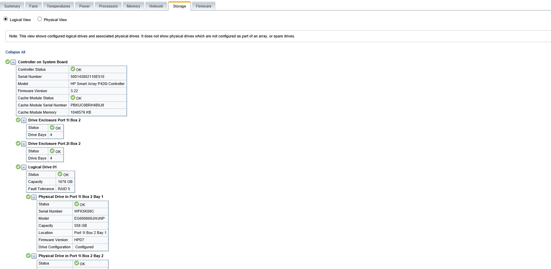Click the green OK icon in Controller Status row
Screen dimensions: 551x269
click(x=73, y=69)
